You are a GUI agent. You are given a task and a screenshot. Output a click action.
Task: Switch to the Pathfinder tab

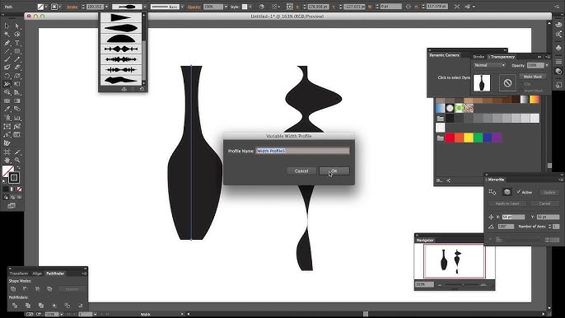coord(55,274)
